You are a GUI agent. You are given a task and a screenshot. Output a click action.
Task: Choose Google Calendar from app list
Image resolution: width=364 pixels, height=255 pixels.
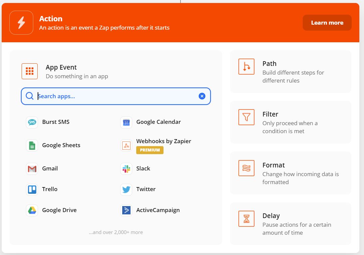[x=158, y=122]
